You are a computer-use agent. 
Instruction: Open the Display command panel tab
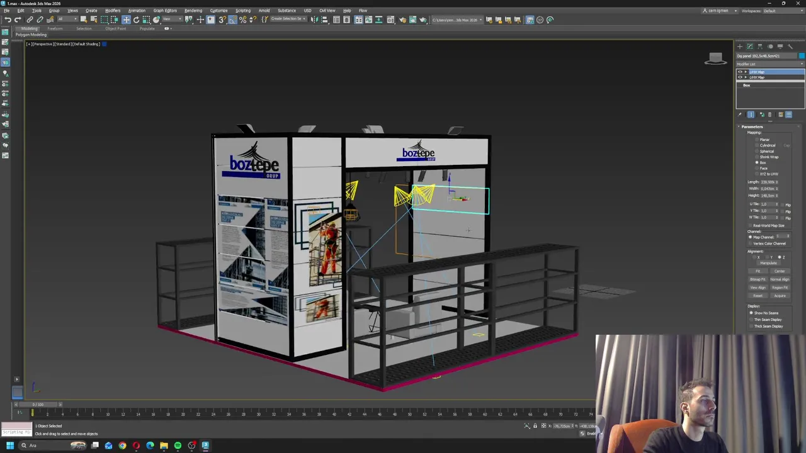780,46
